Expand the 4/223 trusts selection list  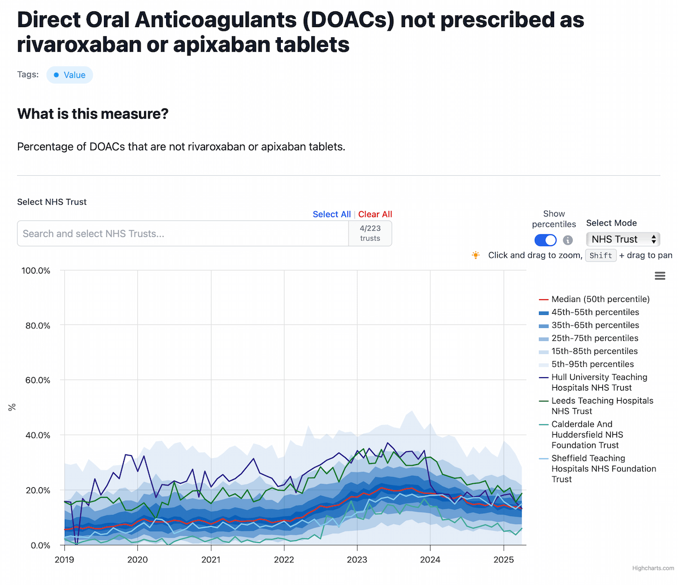point(370,233)
